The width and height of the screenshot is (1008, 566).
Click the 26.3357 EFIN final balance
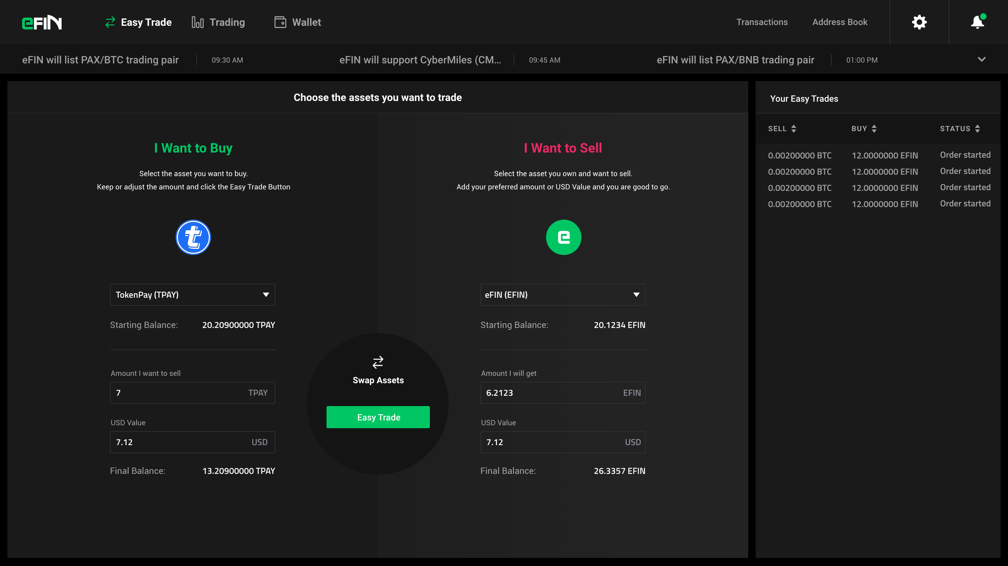point(619,471)
